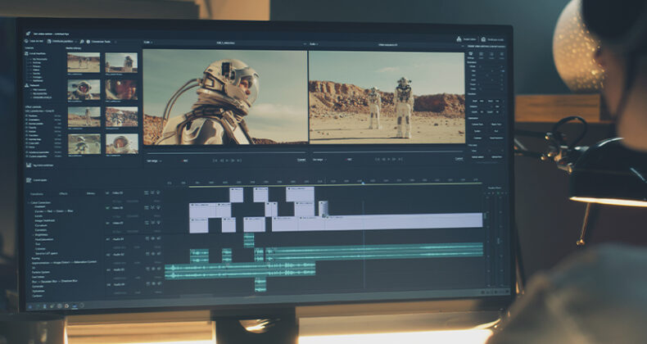This screenshot has height=344, width=647.
Task: Click first Windows taskbar icon at bottom left
Action: click(x=30, y=306)
